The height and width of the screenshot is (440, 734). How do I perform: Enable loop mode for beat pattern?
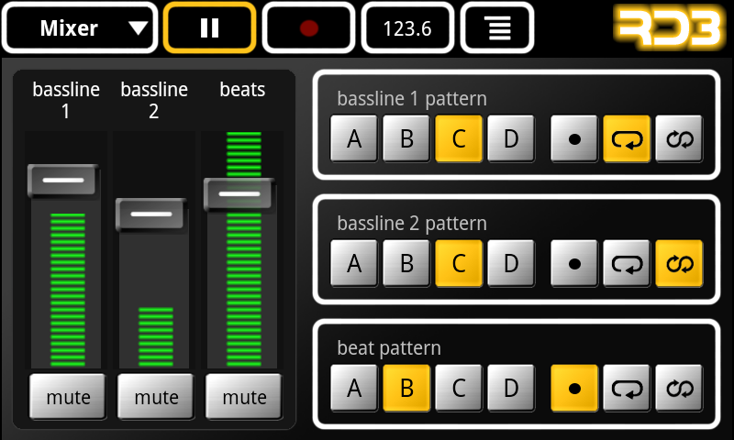(x=627, y=388)
